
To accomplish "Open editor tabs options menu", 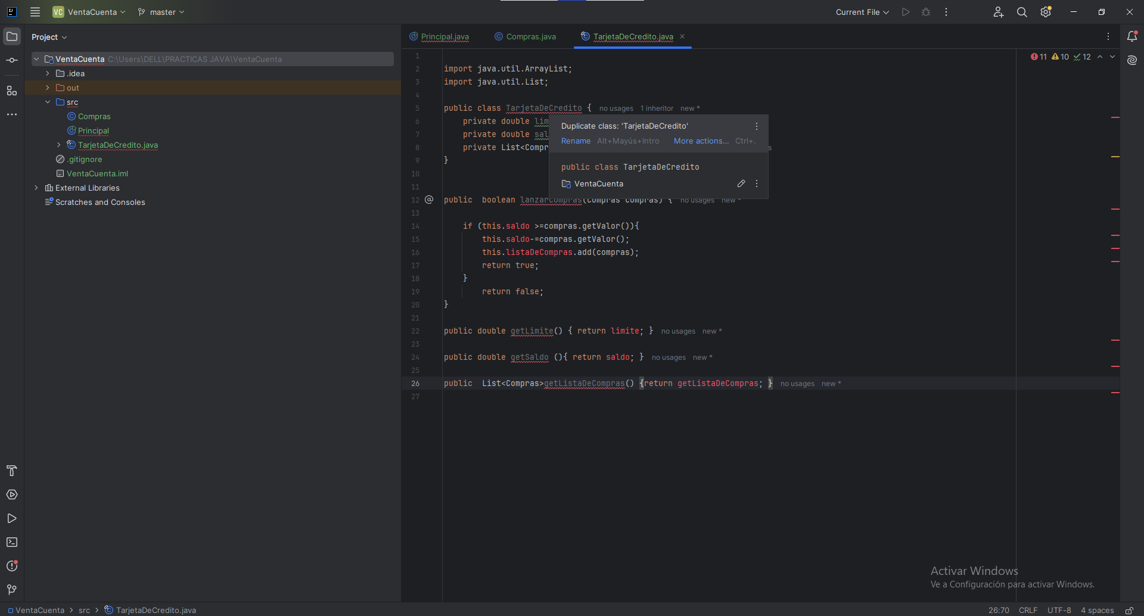I will pyautogui.click(x=1108, y=36).
